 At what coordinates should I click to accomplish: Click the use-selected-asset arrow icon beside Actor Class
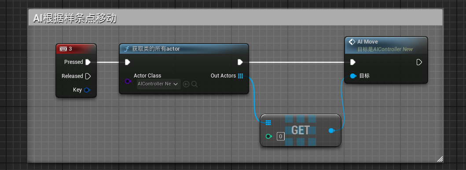[186, 84]
